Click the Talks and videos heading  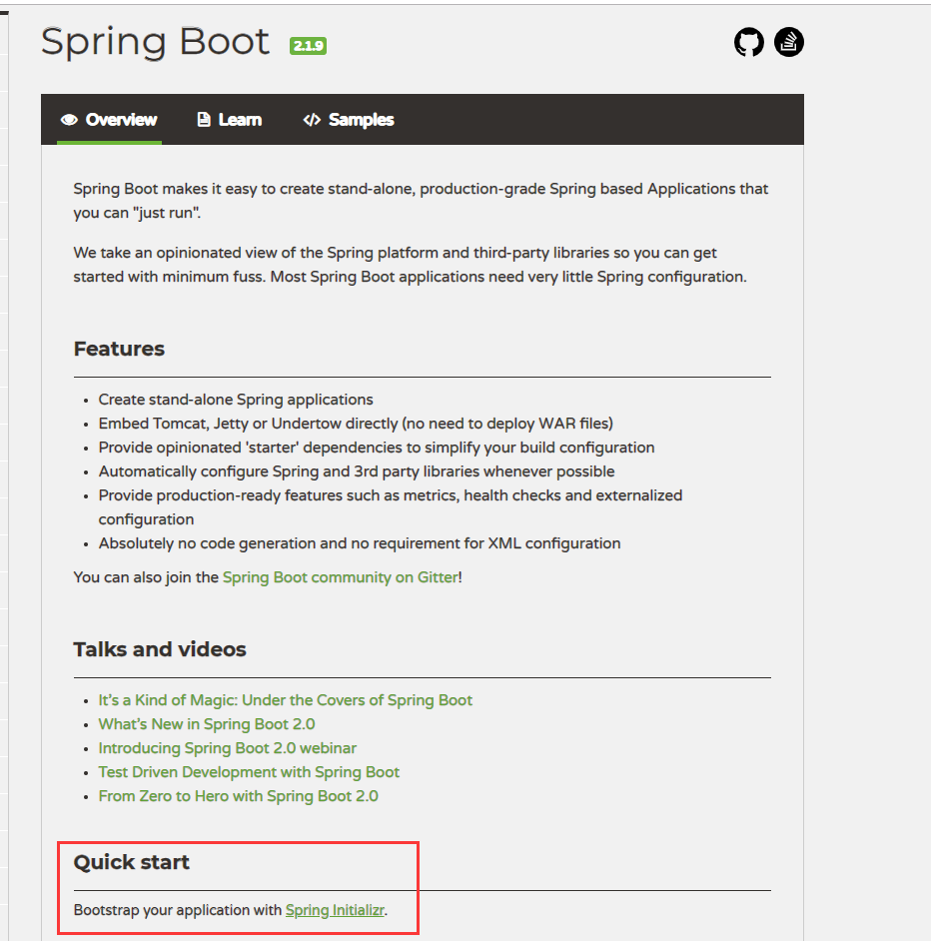[160, 649]
